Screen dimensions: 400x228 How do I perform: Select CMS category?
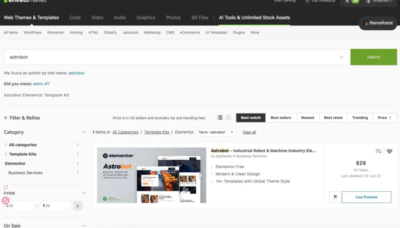(170, 32)
